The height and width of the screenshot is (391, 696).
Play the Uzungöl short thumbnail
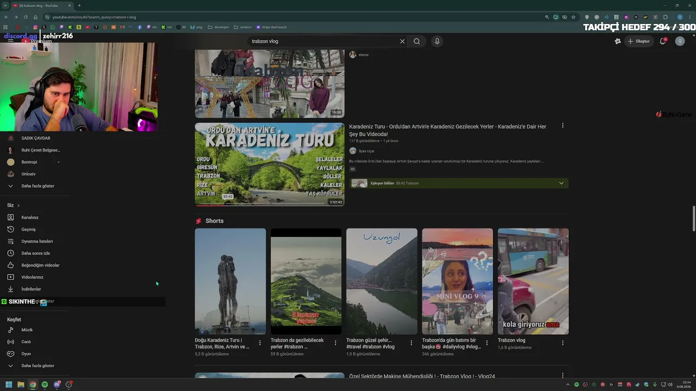tap(382, 281)
